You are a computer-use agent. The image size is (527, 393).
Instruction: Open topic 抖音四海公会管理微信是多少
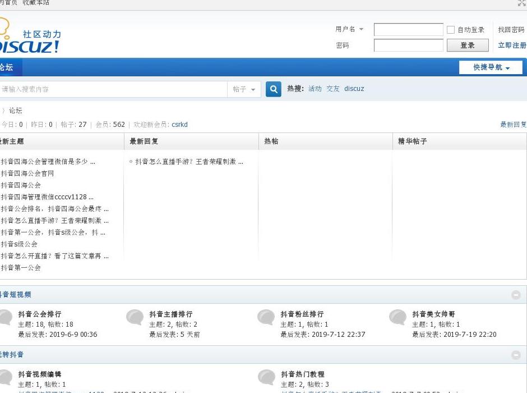pyautogui.click(x=48, y=162)
